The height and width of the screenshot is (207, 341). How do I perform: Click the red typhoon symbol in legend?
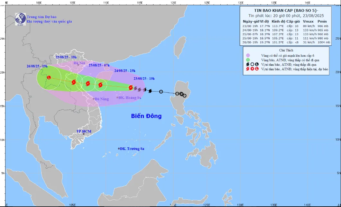click(248, 69)
